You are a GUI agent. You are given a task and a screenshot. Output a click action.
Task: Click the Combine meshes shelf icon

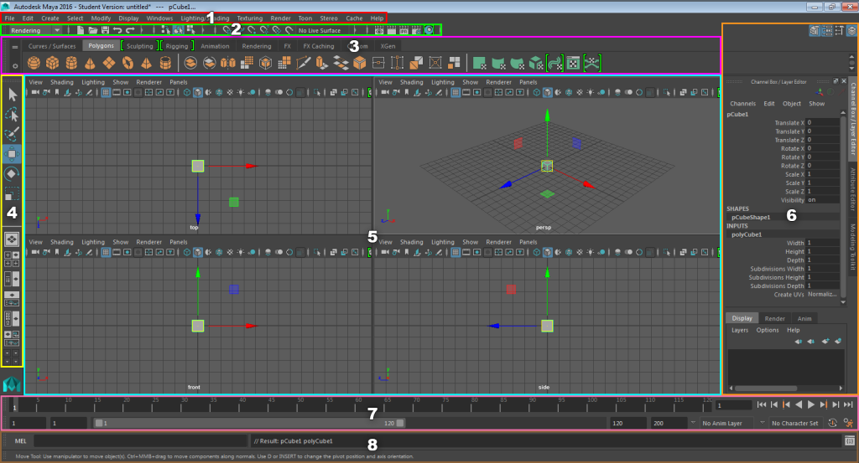coord(190,63)
